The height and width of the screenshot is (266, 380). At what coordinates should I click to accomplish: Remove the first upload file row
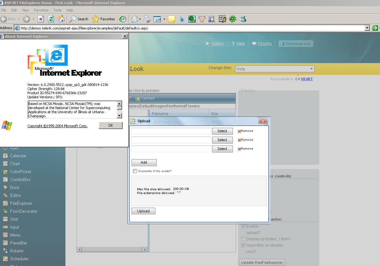pyautogui.click(x=245, y=131)
